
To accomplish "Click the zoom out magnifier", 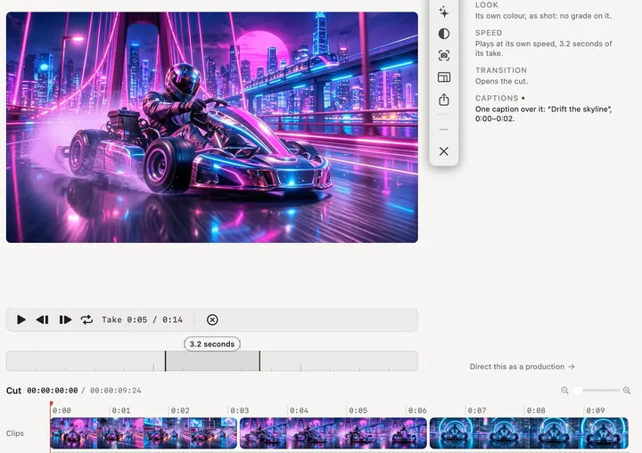I will (x=564, y=391).
